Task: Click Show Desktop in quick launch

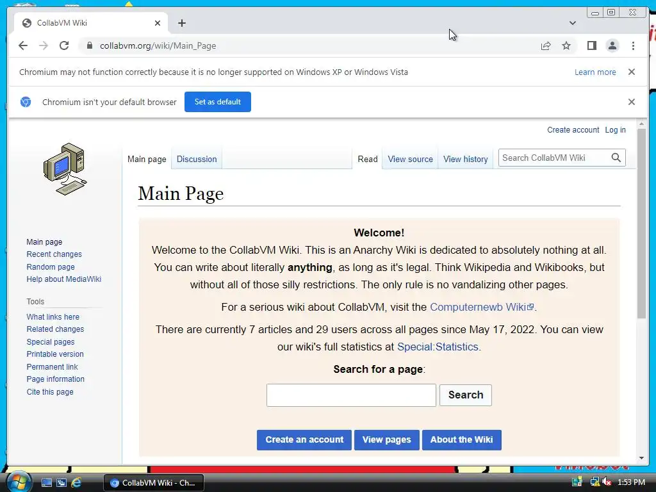Action: click(46, 482)
